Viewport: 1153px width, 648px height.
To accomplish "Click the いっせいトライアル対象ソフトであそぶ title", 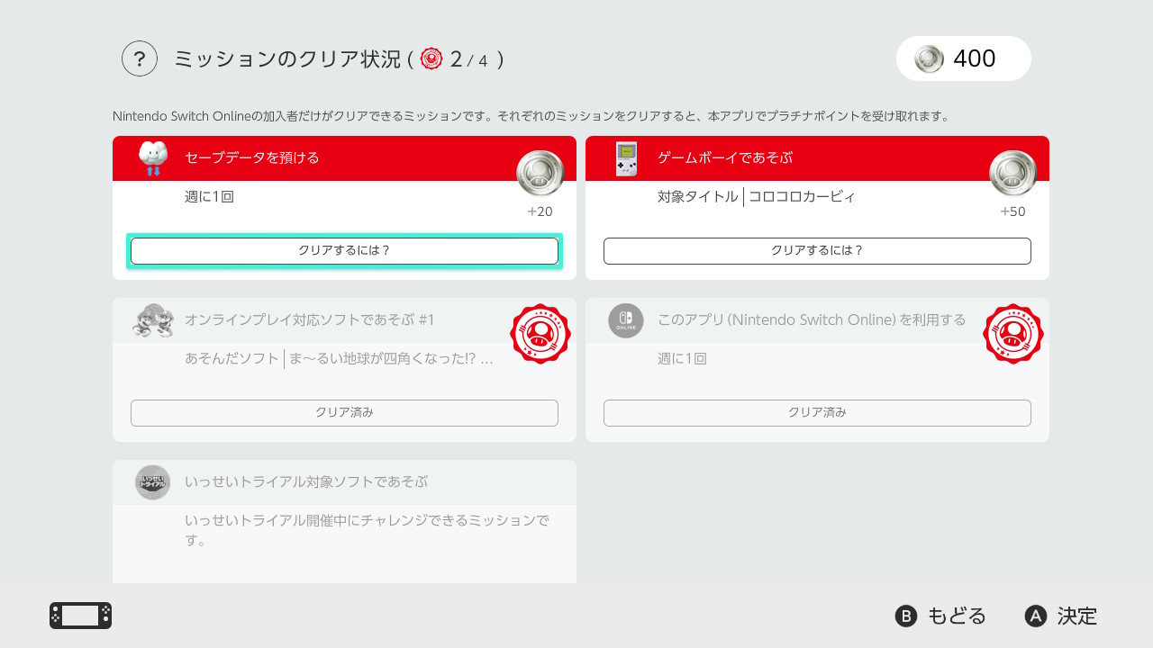I will click(x=306, y=481).
